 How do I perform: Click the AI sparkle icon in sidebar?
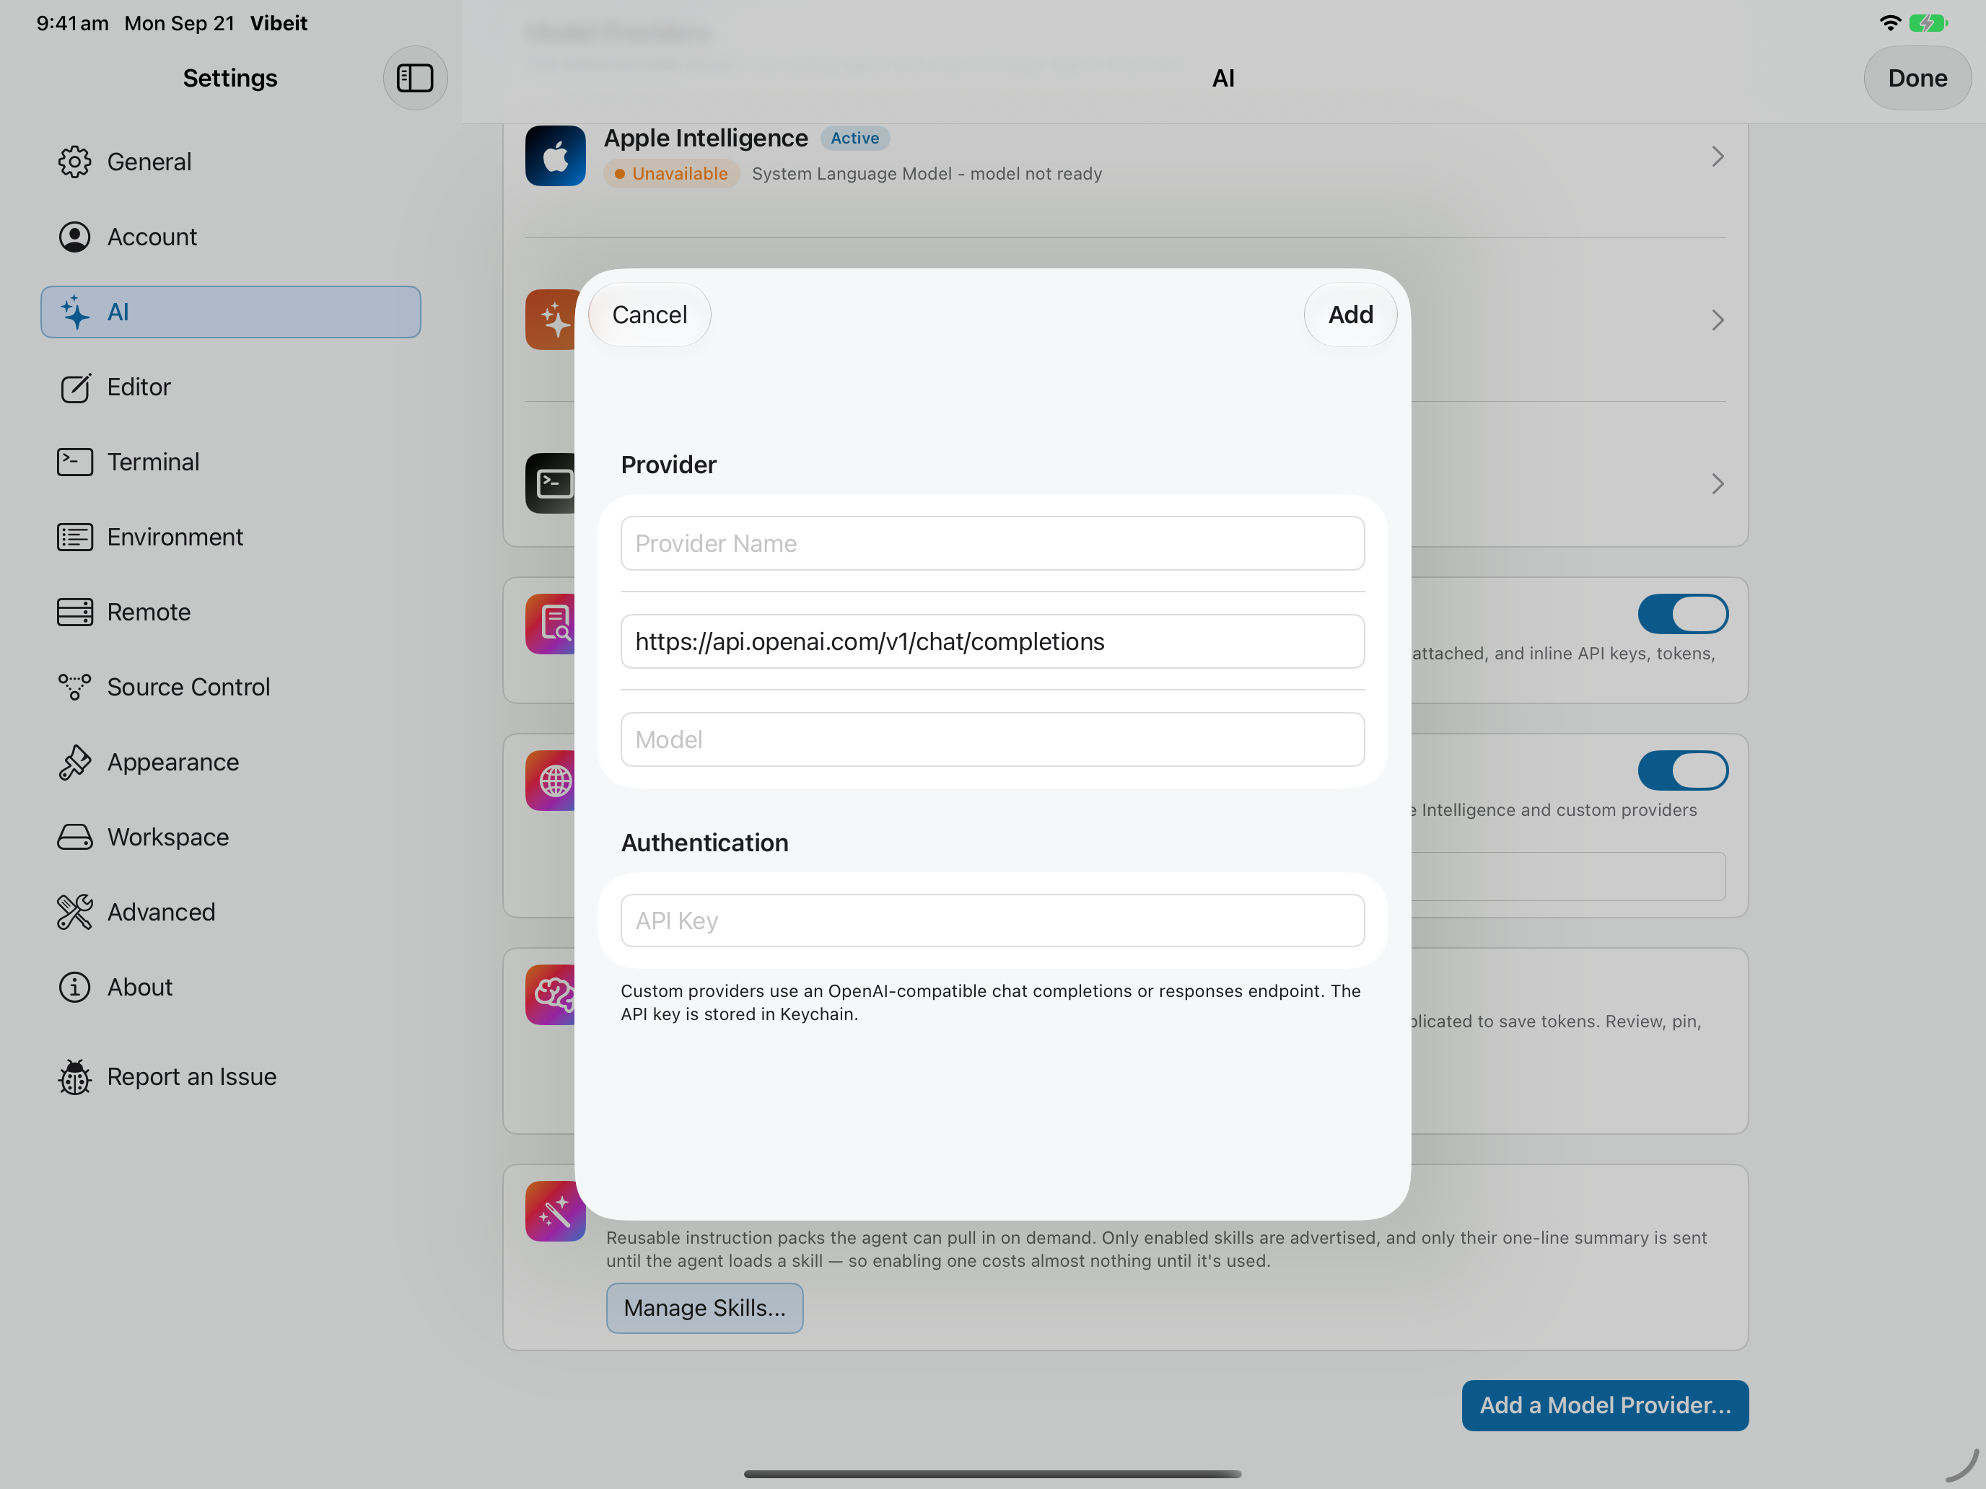[74, 312]
